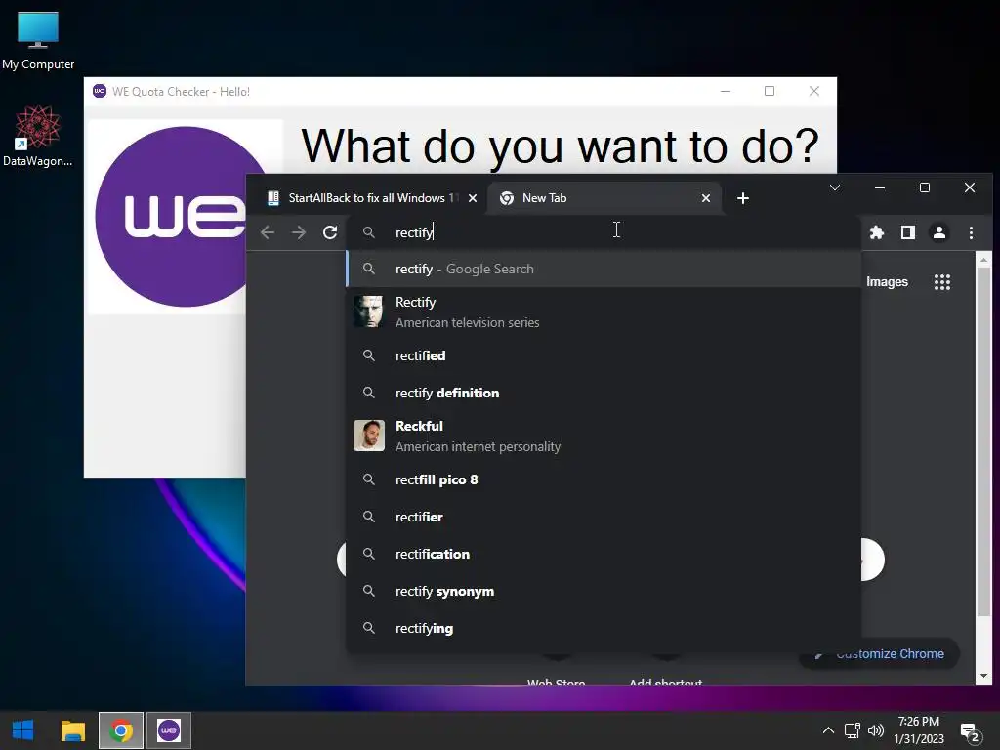Open the Chrome profile avatar icon
Viewport: 1000px width, 750px height.
[x=939, y=232]
